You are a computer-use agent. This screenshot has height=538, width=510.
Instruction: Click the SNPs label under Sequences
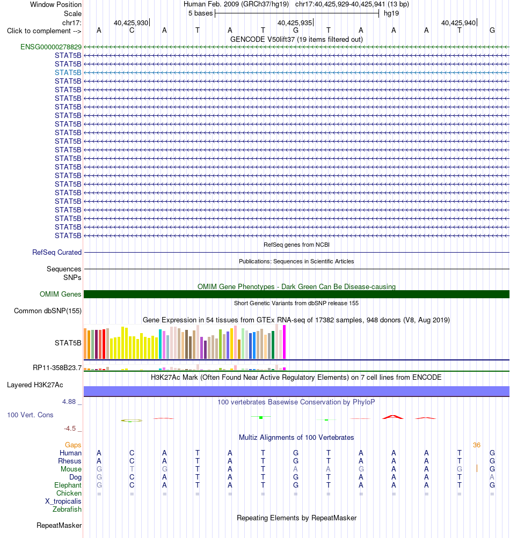pyautogui.click(x=72, y=277)
